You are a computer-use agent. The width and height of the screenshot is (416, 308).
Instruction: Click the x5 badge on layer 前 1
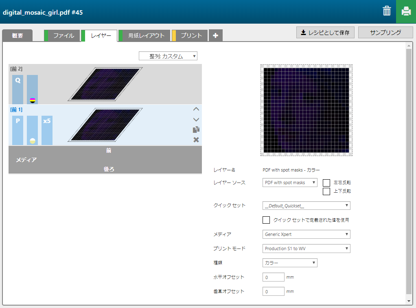click(47, 121)
